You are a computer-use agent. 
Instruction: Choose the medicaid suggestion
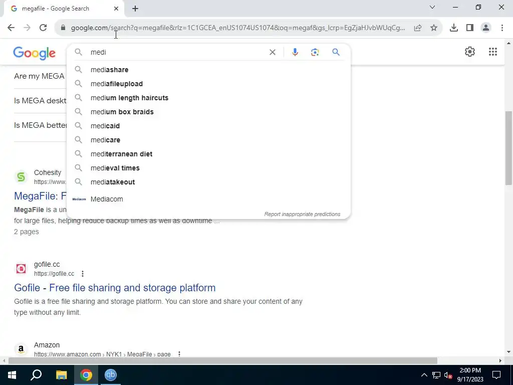(209, 126)
